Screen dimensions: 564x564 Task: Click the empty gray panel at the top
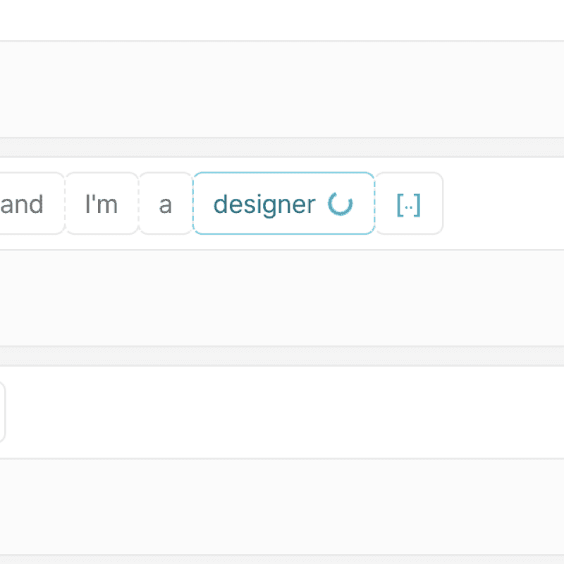pyautogui.click(x=282, y=90)
